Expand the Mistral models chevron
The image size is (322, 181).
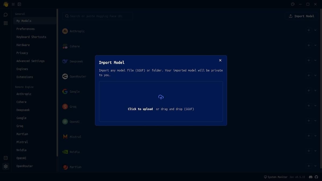point(316,136)
